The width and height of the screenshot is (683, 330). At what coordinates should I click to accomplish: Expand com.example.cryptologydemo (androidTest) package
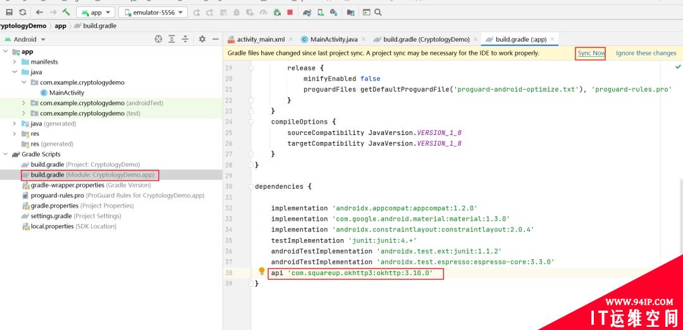coord(23,103)
